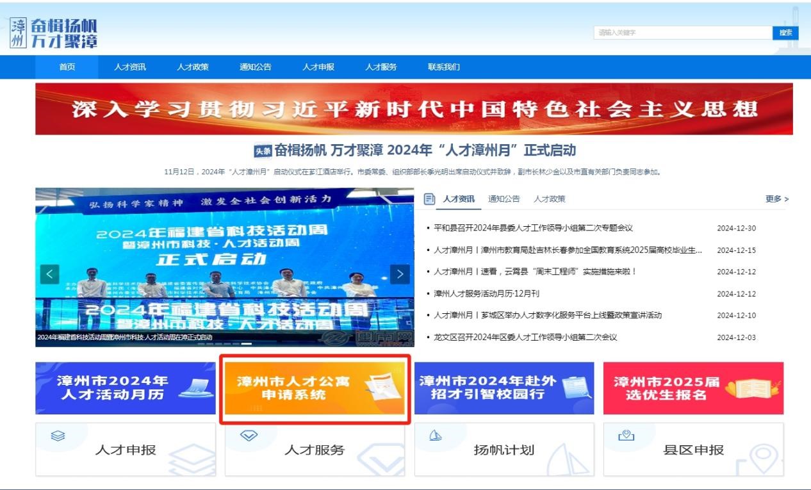Open 人才服务 navigation menu item

[381, 67]
